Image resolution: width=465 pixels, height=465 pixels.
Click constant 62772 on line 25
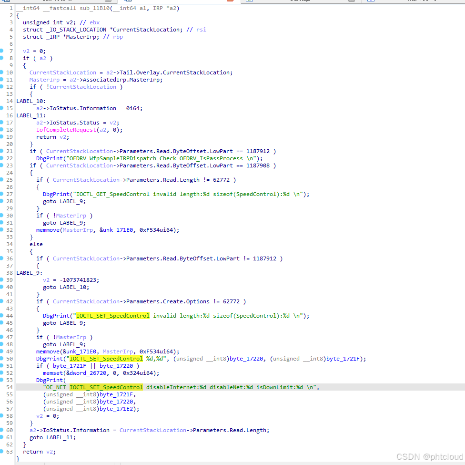point(221,180)
